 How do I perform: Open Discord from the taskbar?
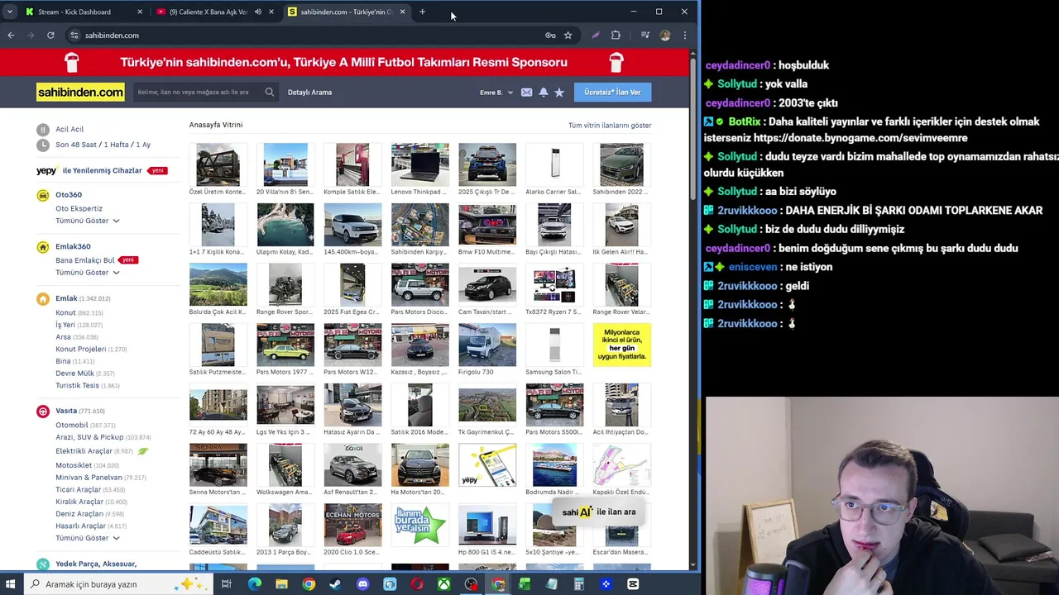(x=362, y=584)
